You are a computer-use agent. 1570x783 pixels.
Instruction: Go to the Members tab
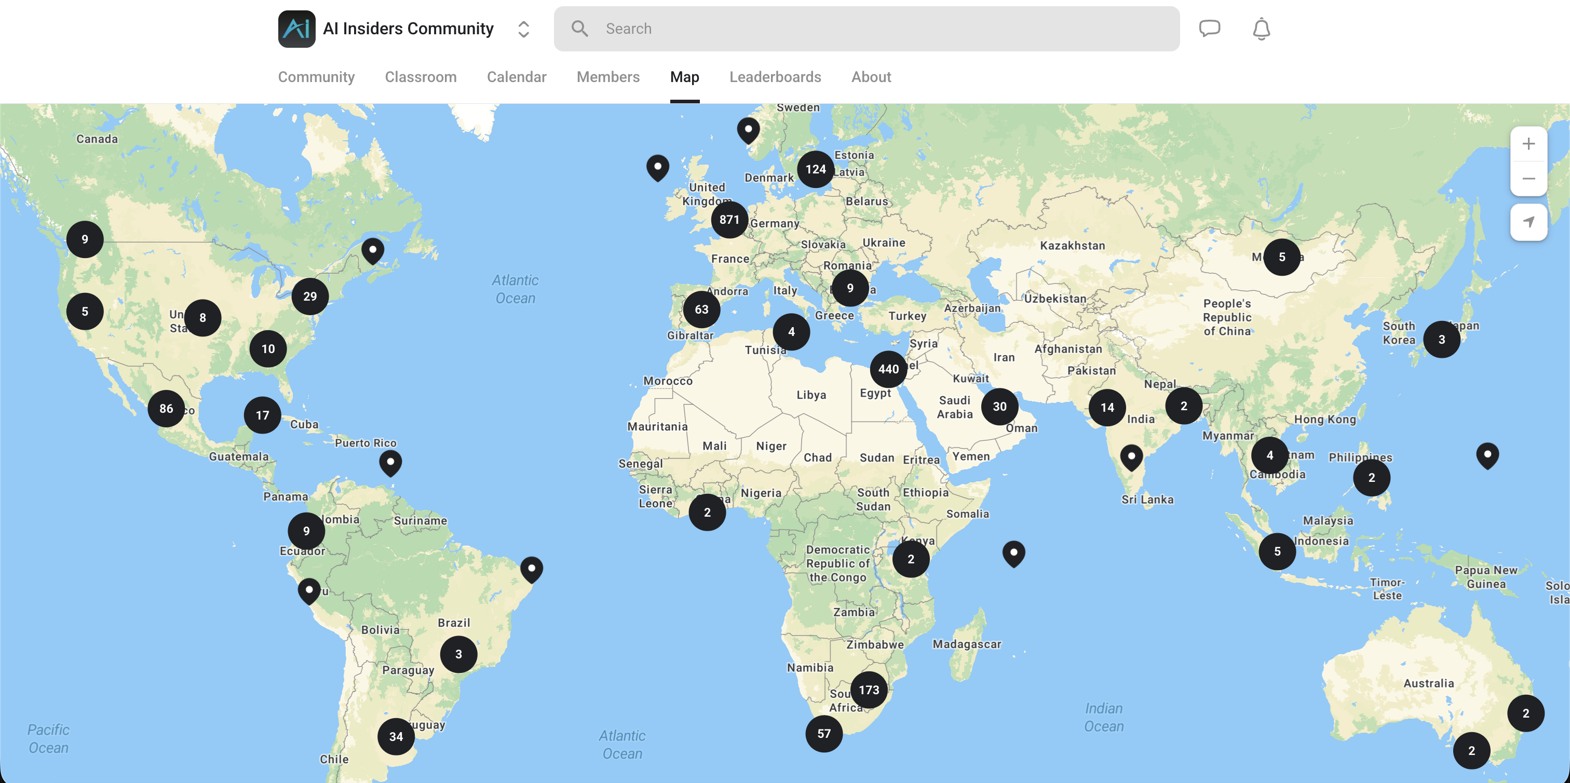(607, 77)
